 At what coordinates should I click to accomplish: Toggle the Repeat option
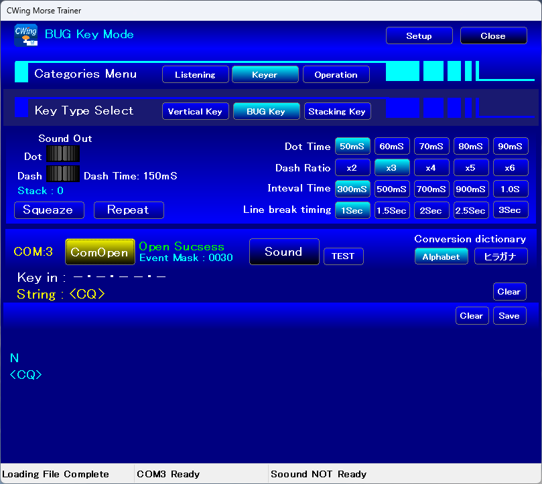click(x=128, y=210)
